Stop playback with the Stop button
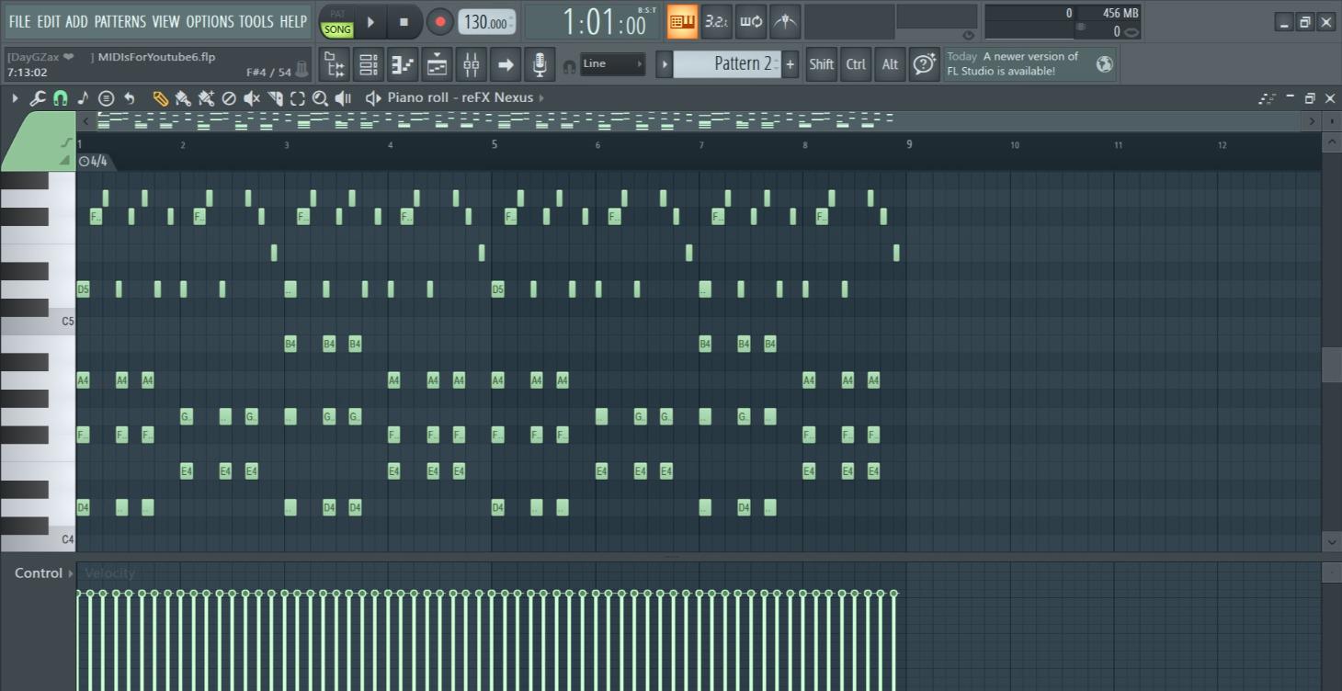Image resolution: width=1342 pixels, height=691 pixels. pos(404,22)
